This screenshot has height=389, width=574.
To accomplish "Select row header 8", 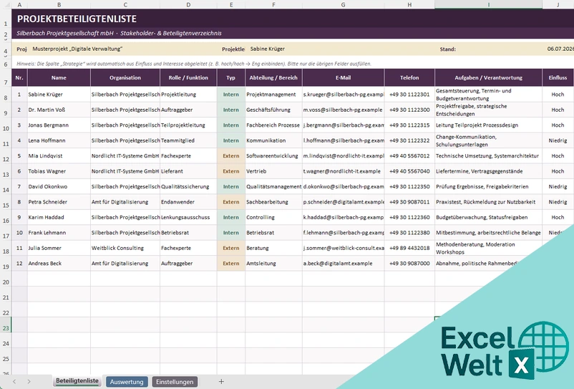I will (x=6, y=95).
